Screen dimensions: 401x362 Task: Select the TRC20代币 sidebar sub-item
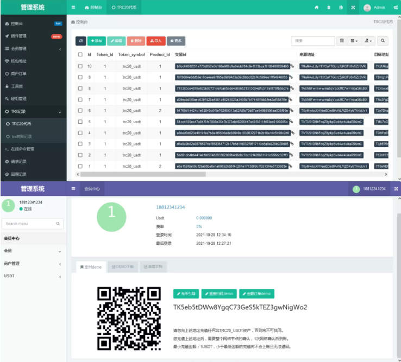coord(33,124)
